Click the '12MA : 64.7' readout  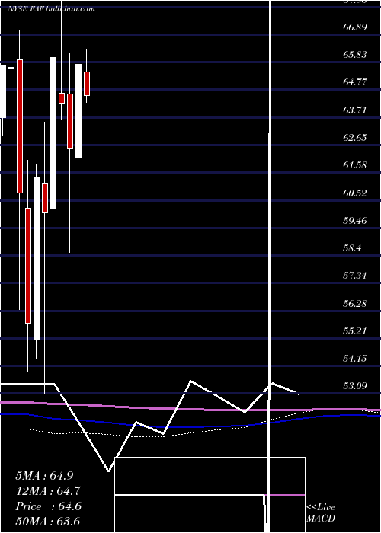point(47,491)
